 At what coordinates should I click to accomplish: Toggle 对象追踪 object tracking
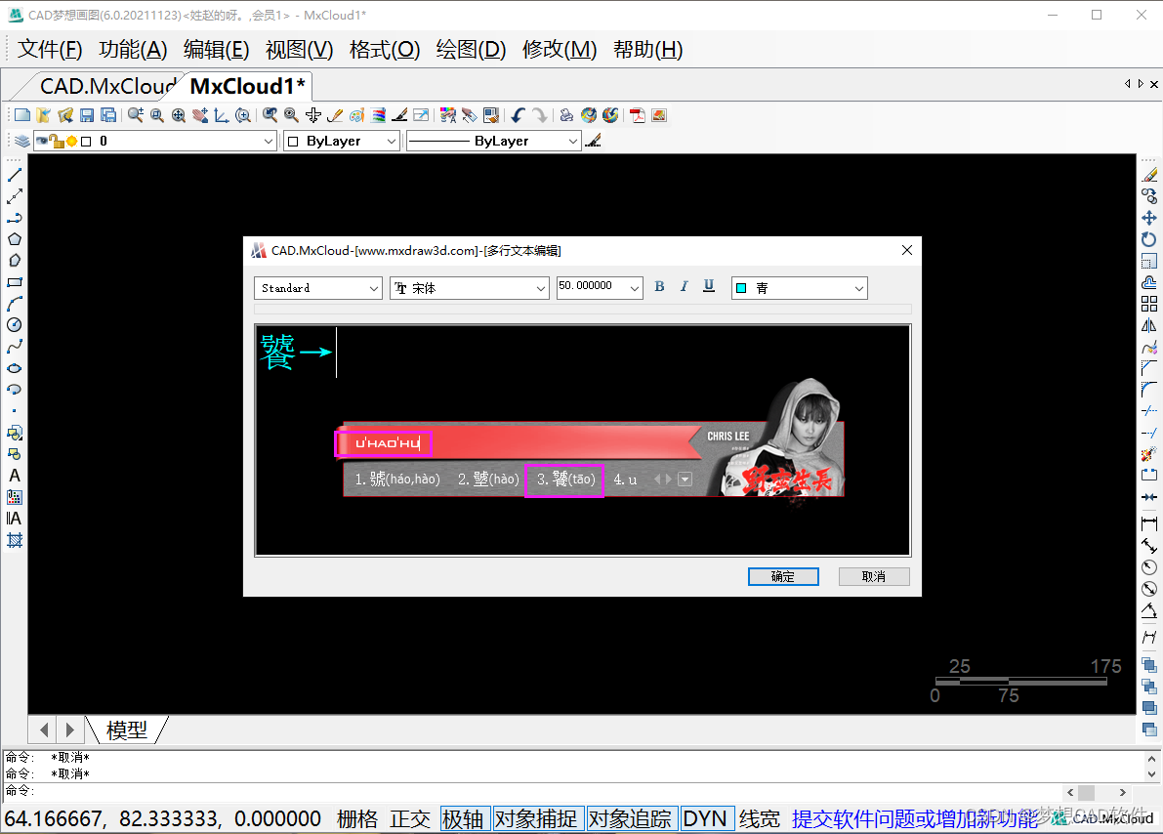[631, 819]
